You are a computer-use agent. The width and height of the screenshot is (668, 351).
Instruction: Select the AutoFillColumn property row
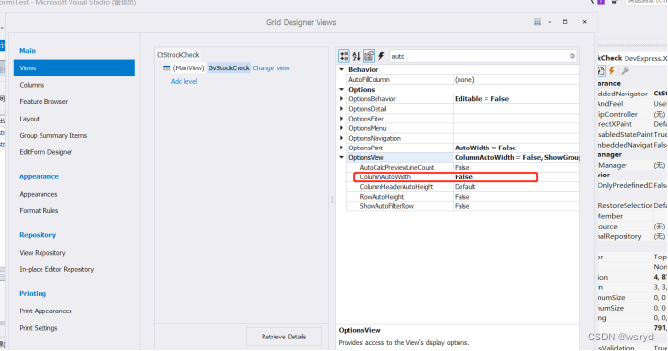click(462, 80)
